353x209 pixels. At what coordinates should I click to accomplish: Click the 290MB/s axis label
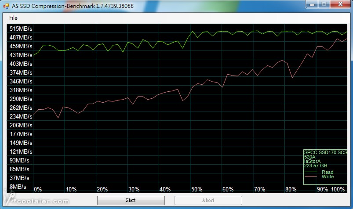click(21, 99)
